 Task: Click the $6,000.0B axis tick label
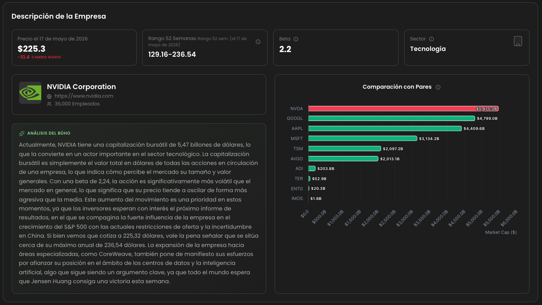(x=510, y=218)
